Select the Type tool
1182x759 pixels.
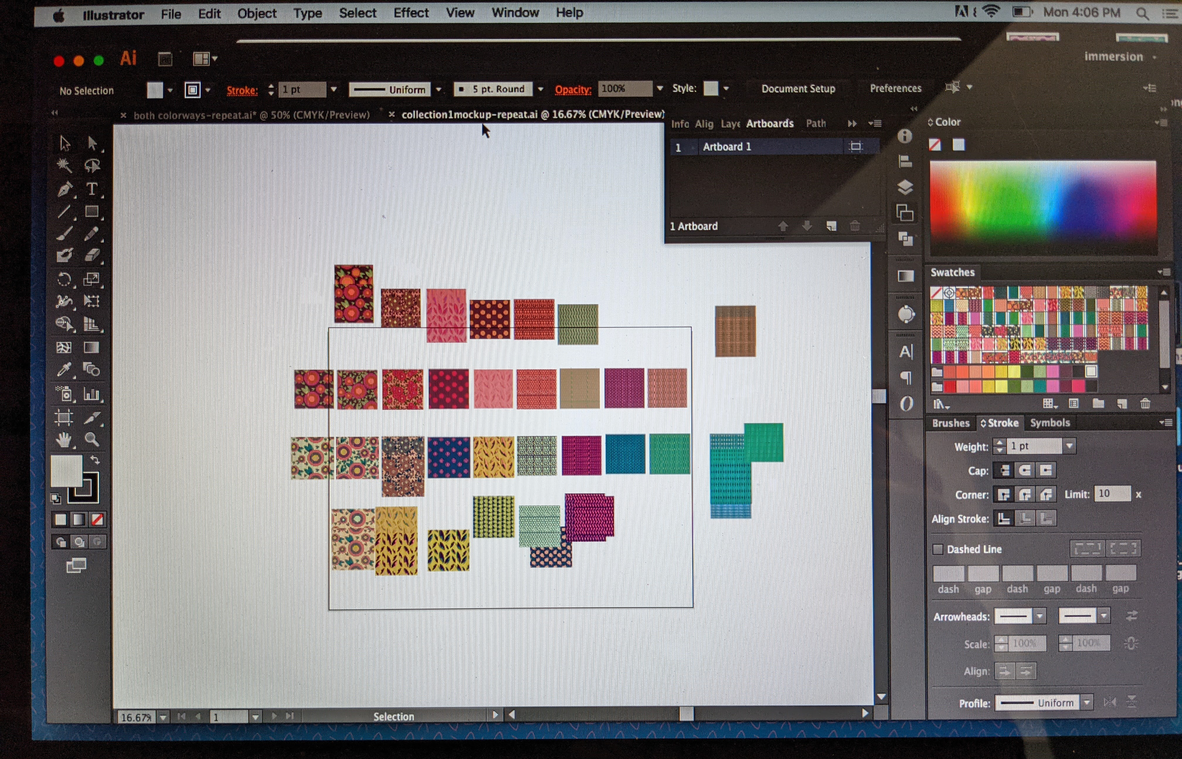point(92,189)
